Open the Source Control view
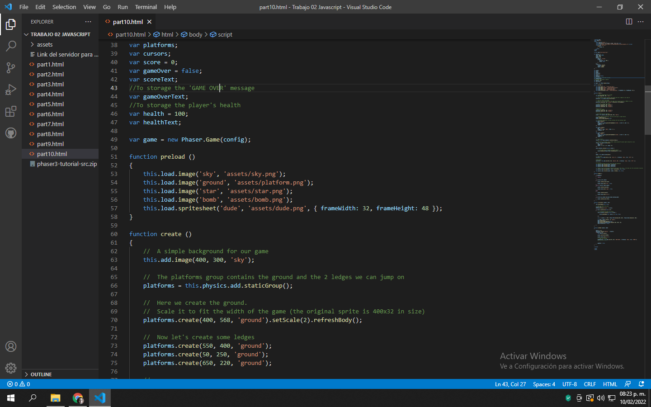 (11, 67)
